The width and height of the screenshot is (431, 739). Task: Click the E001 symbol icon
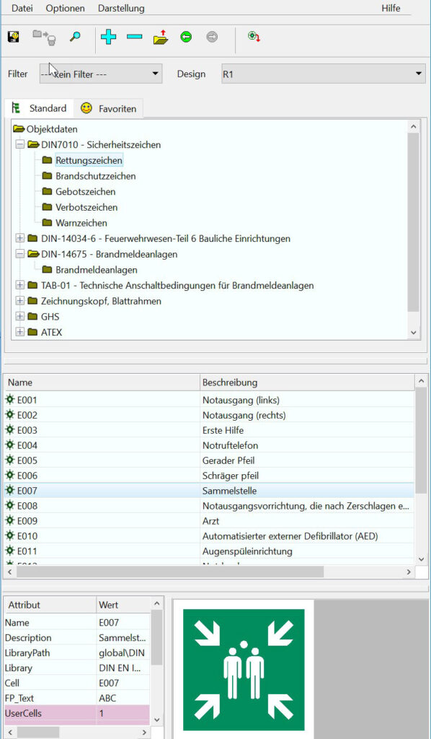pos(10,400)
